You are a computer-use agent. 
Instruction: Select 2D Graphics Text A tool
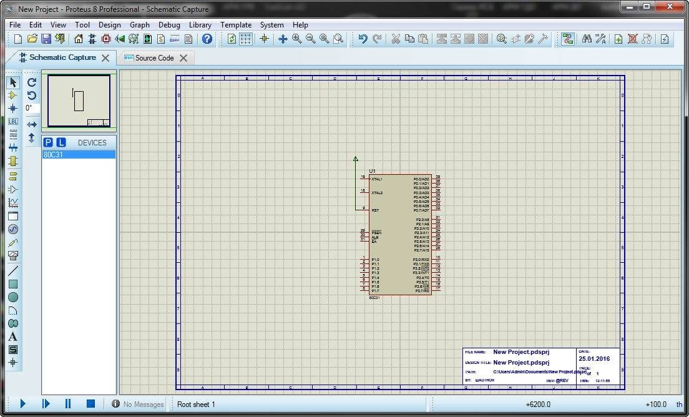coord(13,337)
